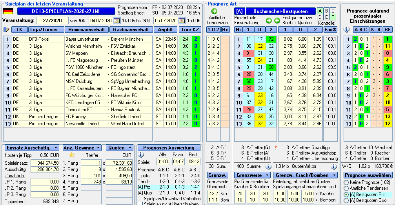Click LK column header
The width and height of the screenshot is (395, 205).
19,30
